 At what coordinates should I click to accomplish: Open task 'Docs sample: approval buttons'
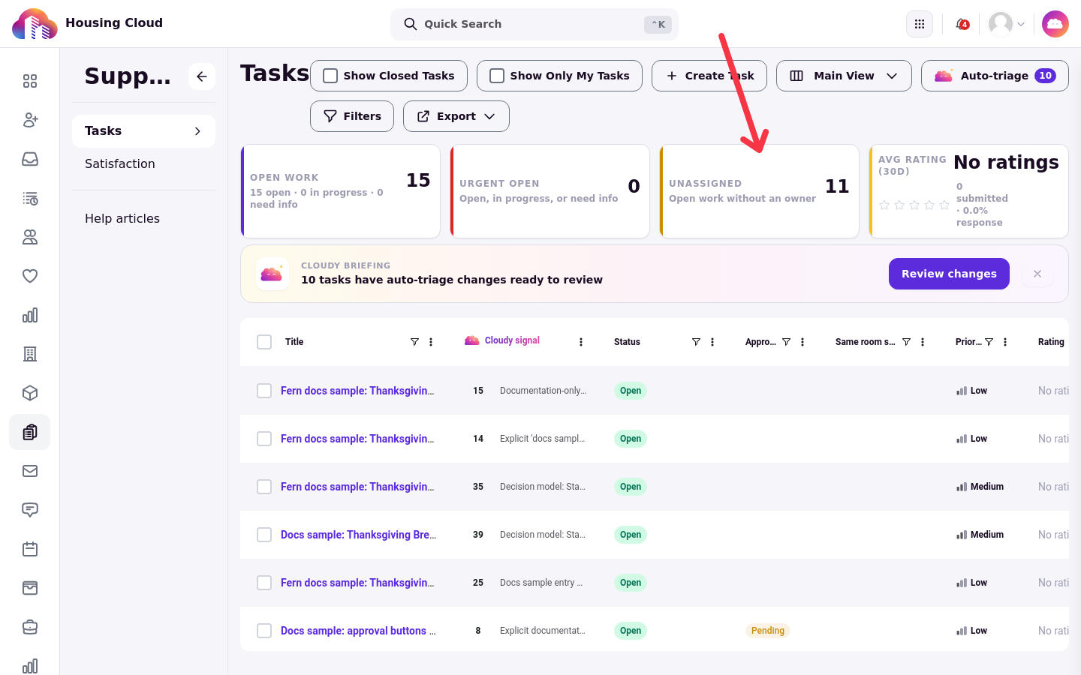click(358, 631)
